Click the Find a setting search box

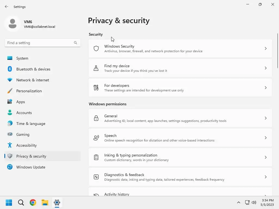(40, 43)
